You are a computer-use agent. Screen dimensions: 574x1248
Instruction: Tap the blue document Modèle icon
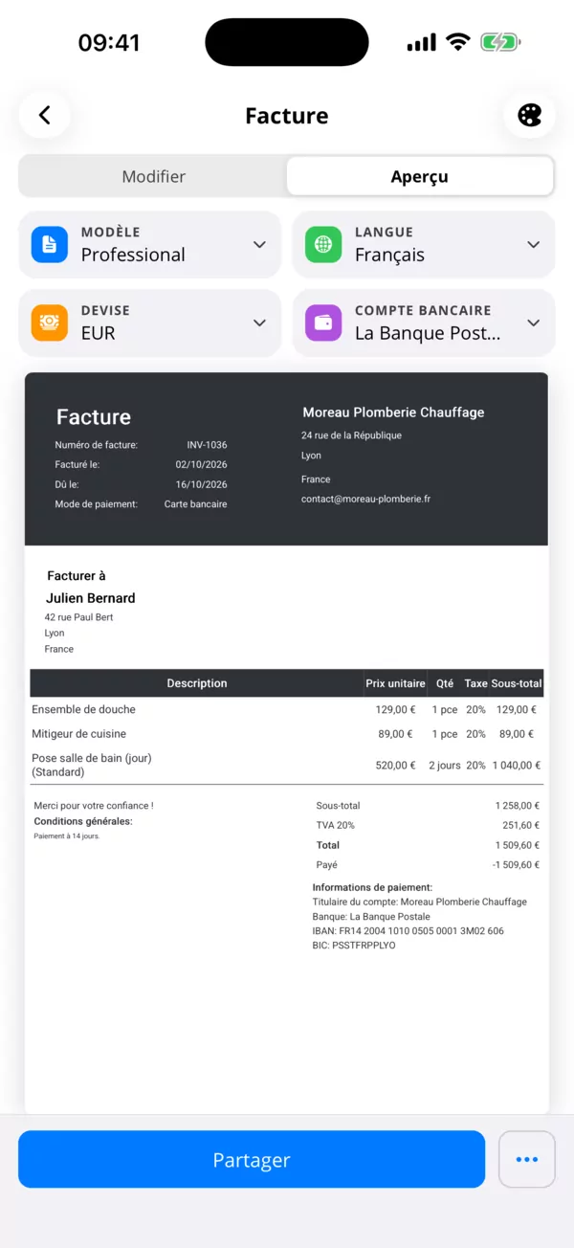50,244
